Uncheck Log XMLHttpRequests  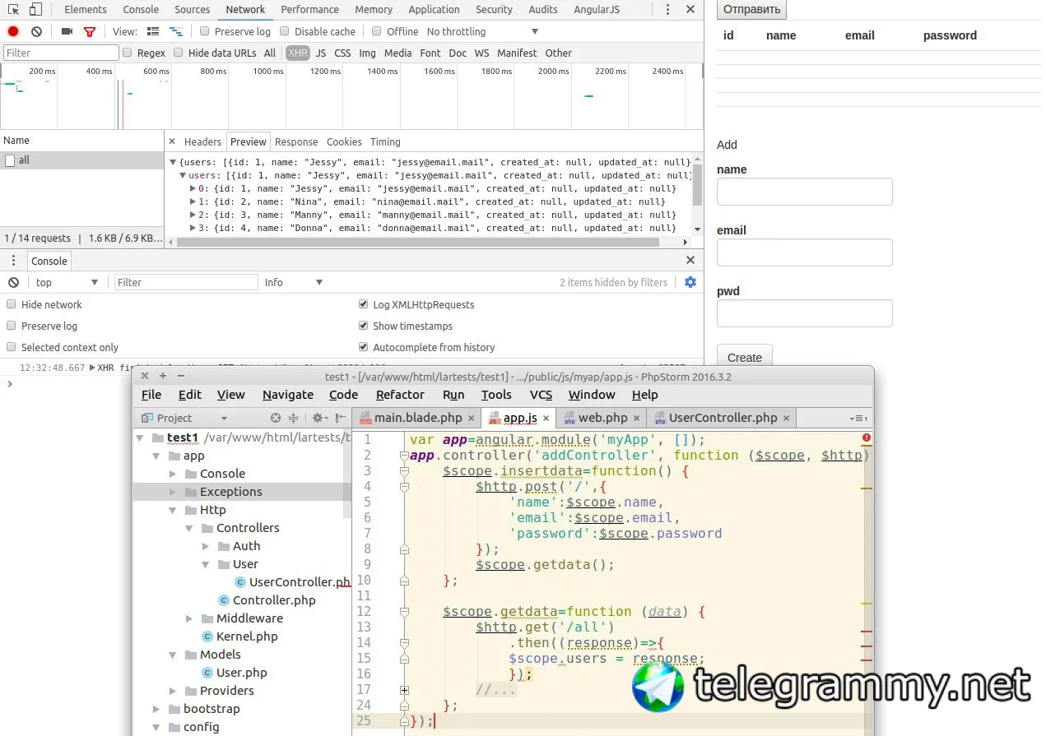(364, 304)
